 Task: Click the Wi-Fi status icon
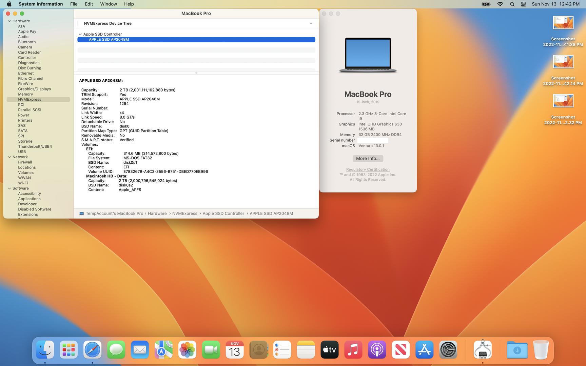pyautogui.click(x=500, y=4)
